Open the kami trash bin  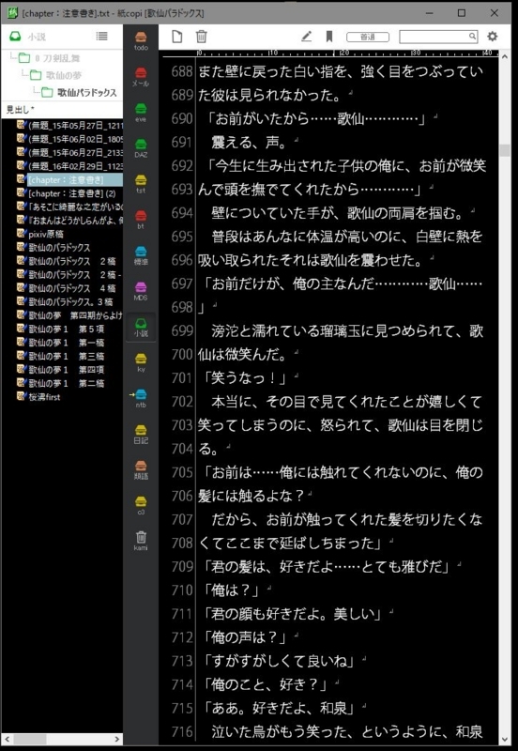coord(141,541)
